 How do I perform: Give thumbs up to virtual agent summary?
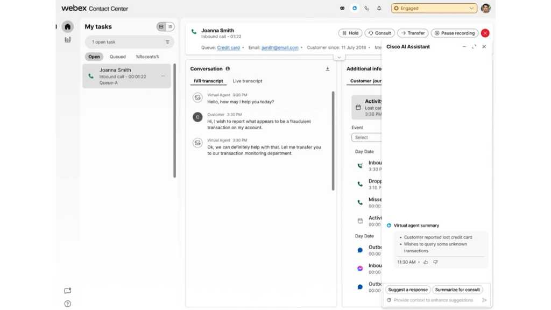[426, 262]
